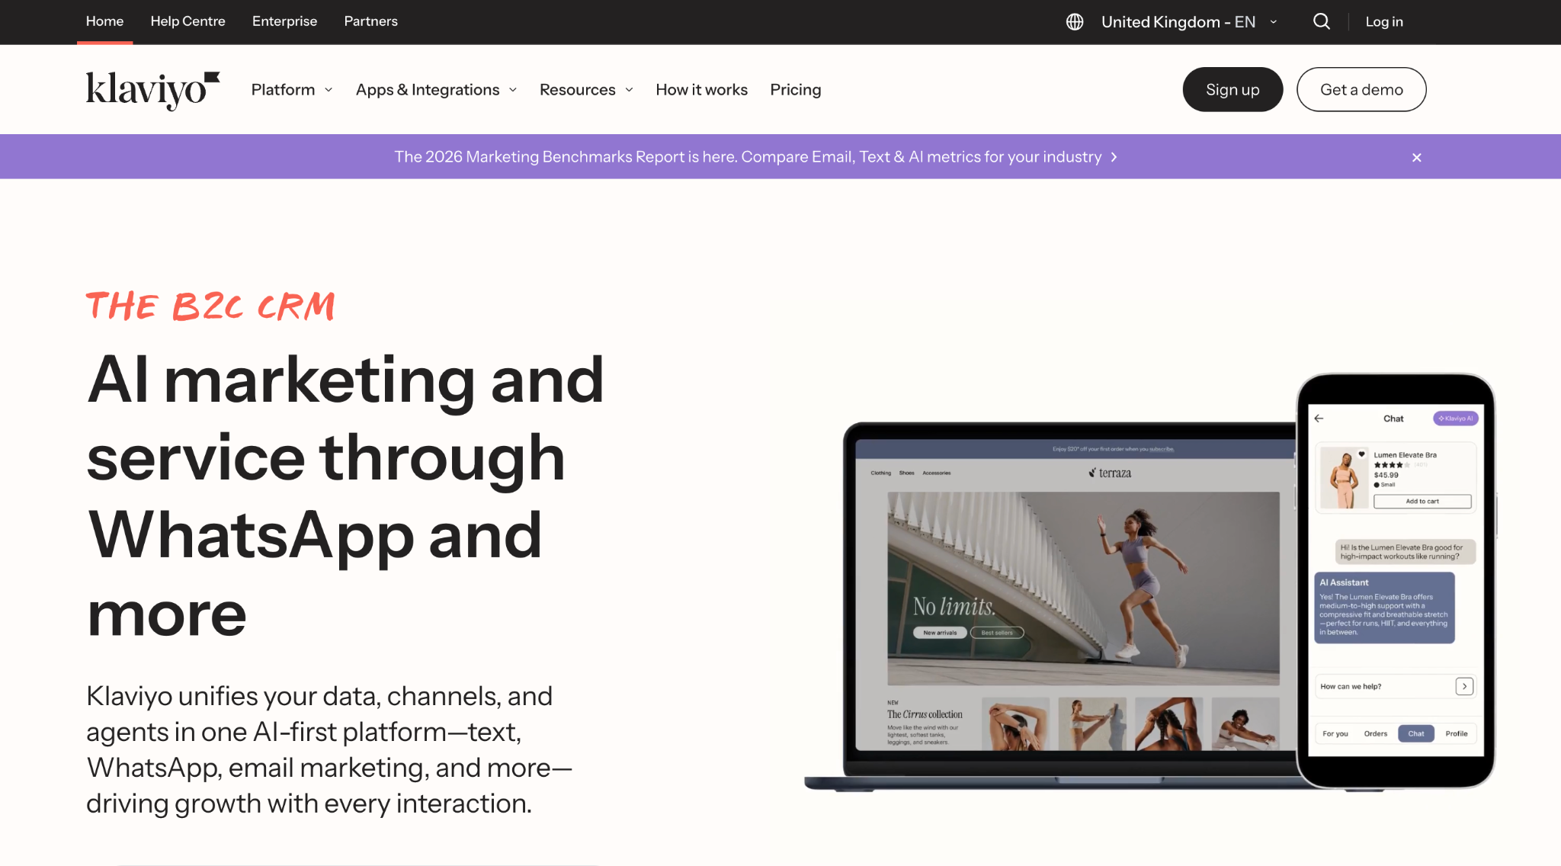Image resolution: width=1561 pixels, height=866 pixels.
Task: Expand the Platform dropdown menu
Action: [x=291, y=90]
